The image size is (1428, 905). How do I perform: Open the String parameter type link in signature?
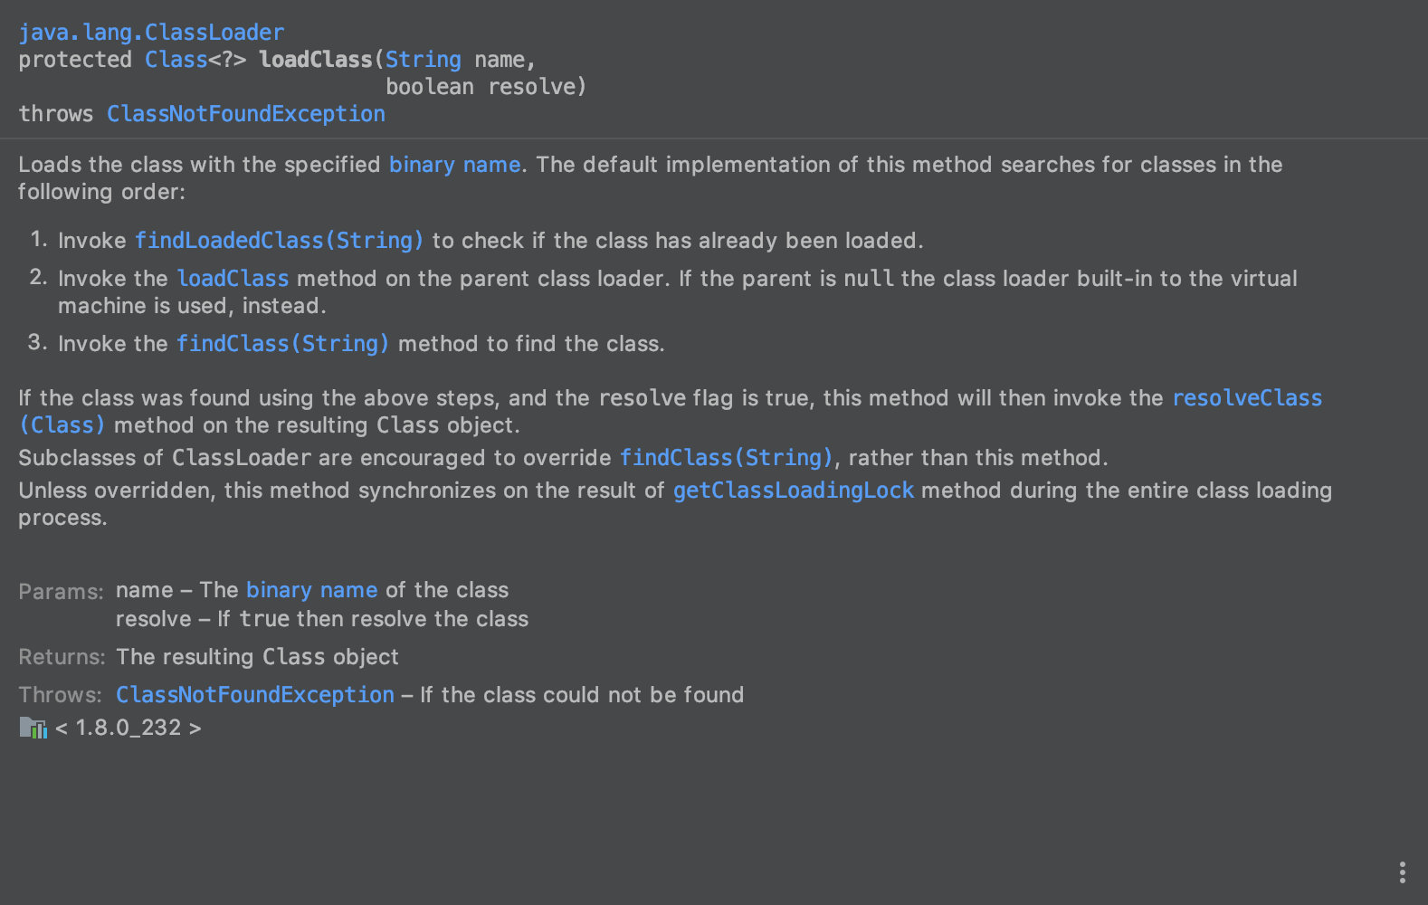click(423, 60)
